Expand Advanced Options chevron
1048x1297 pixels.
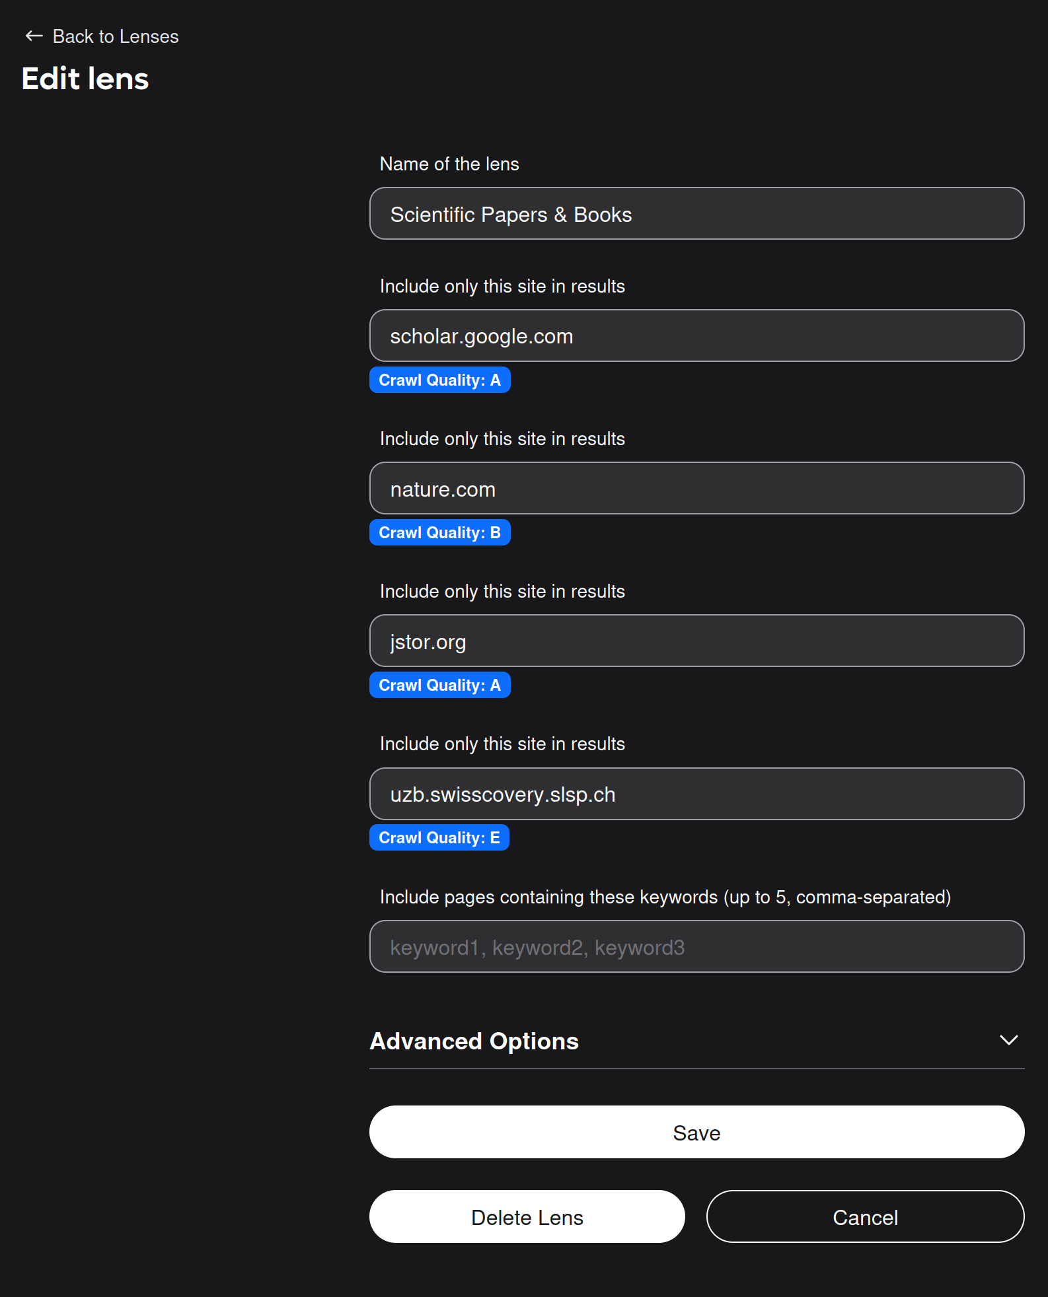click(1008, 1040)
